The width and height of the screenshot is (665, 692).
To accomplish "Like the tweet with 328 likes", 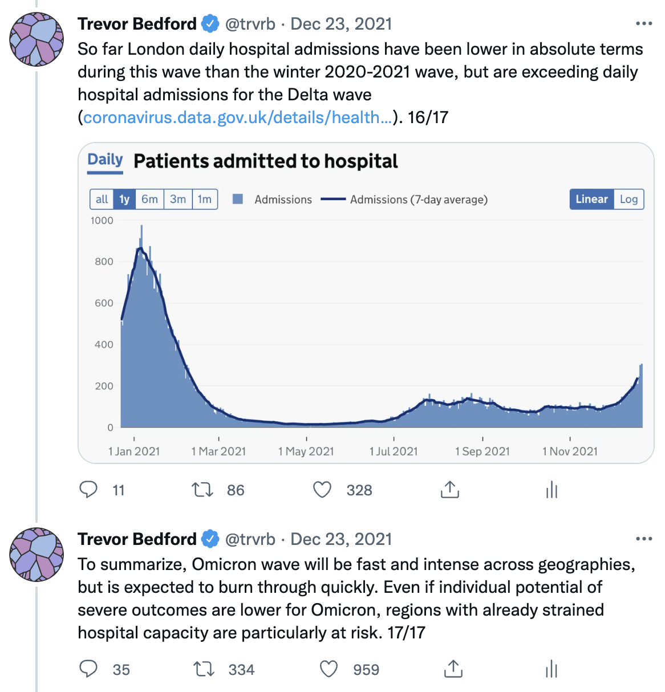I will 322,490.
